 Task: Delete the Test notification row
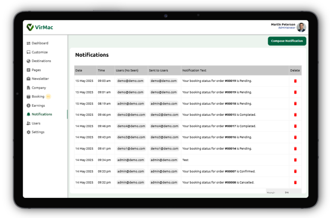tap(295, 160)
